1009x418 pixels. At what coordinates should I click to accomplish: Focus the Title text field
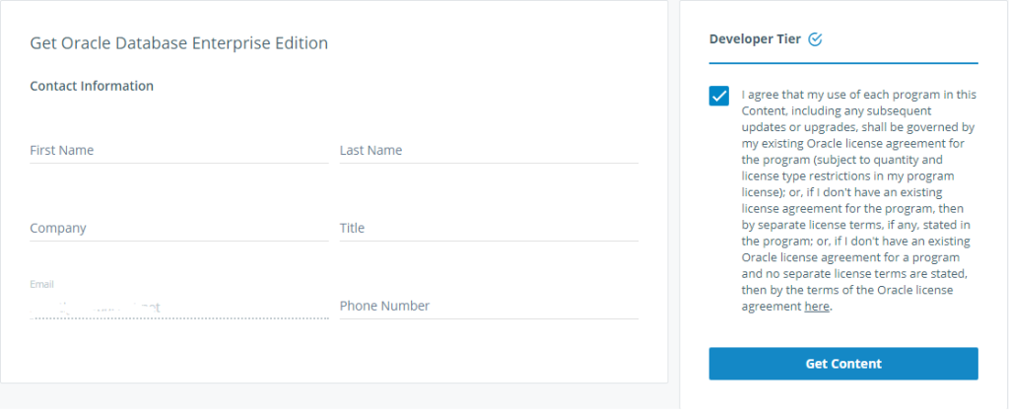point(488,229)
